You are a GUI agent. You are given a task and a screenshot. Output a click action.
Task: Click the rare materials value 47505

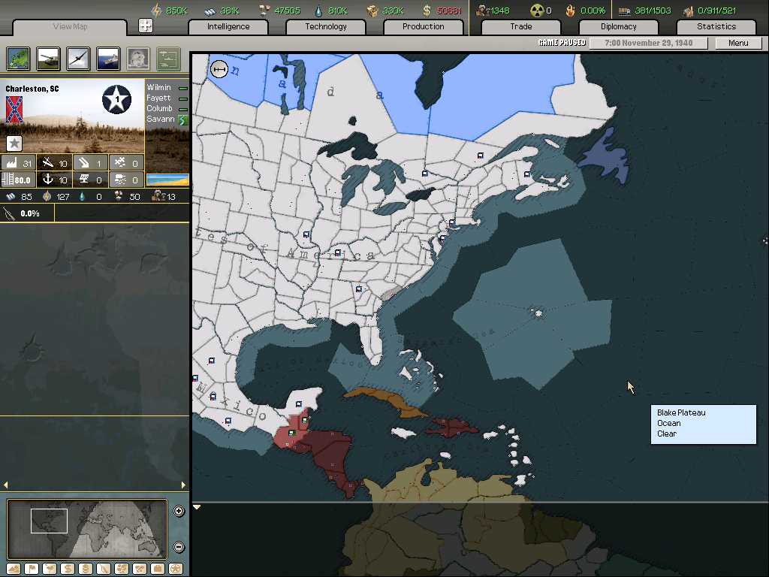point(287,11)
